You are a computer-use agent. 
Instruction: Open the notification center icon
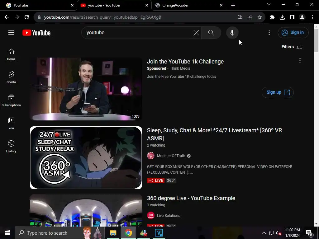[309, 233]
